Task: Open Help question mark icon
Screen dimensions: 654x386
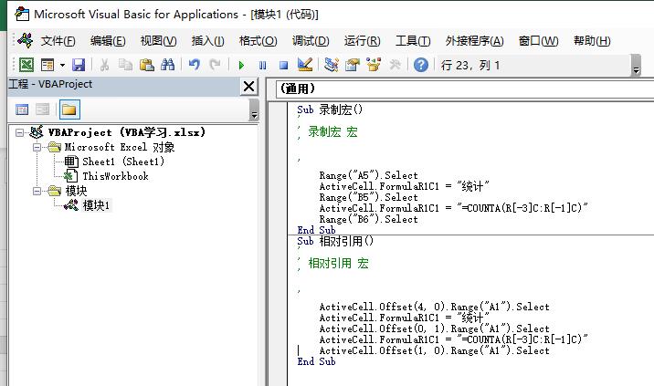Action: point(421,65)
